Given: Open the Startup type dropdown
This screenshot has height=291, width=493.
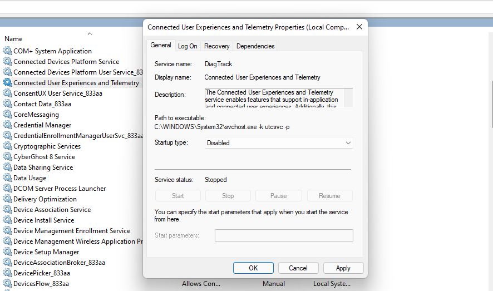Looking at the screenshot, I should pyautogui.click(x=279, y=143).
